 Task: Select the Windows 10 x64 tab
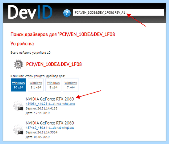18,85
